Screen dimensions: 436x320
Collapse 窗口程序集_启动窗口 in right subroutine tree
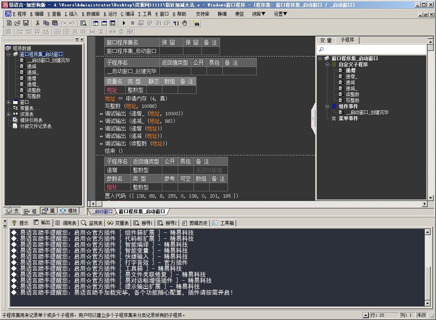(320, 58)
